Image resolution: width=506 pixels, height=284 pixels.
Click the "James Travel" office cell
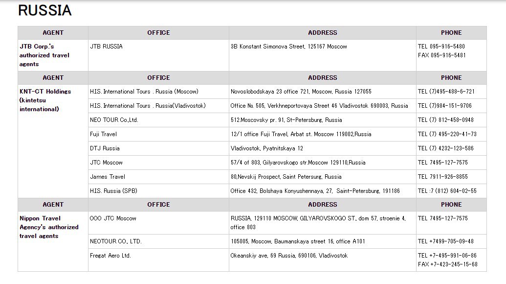(158, 177)
